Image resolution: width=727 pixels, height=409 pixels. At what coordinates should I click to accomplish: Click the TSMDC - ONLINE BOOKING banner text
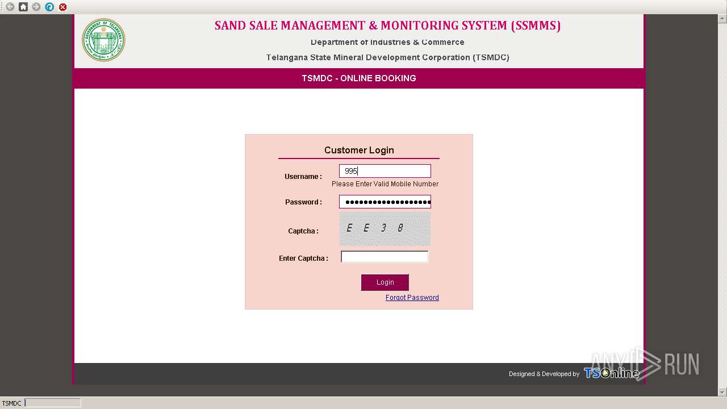(359, 78)
